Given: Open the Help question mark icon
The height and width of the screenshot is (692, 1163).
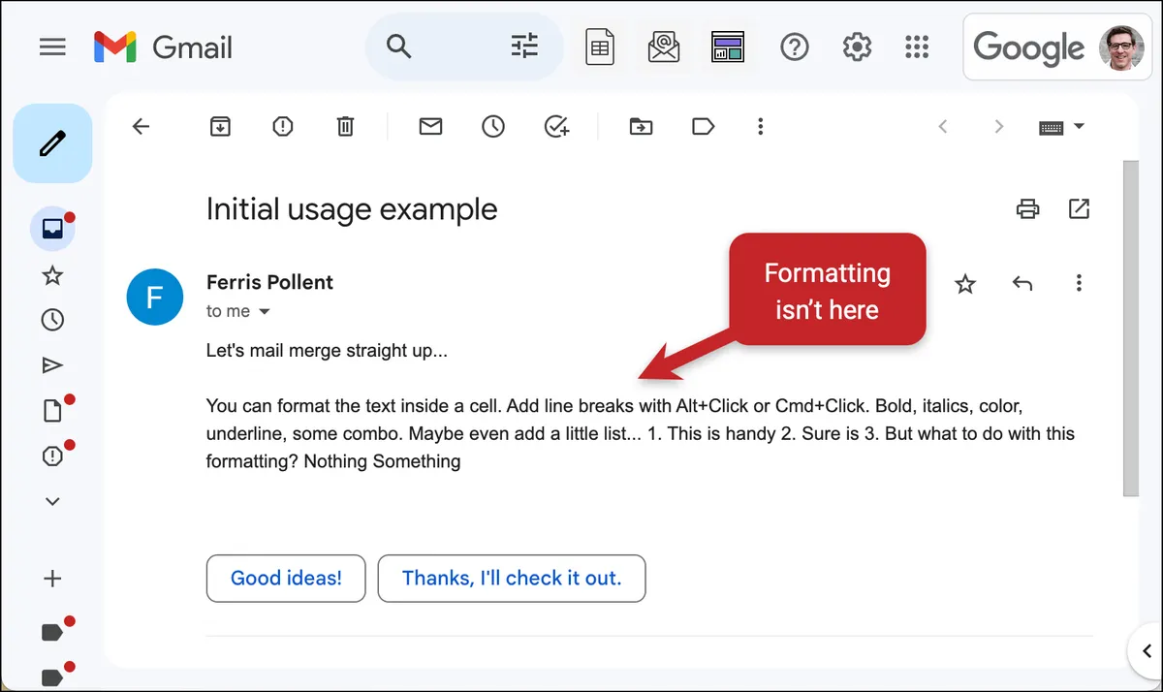Looking at the screenshot, I should pos(795,47).
